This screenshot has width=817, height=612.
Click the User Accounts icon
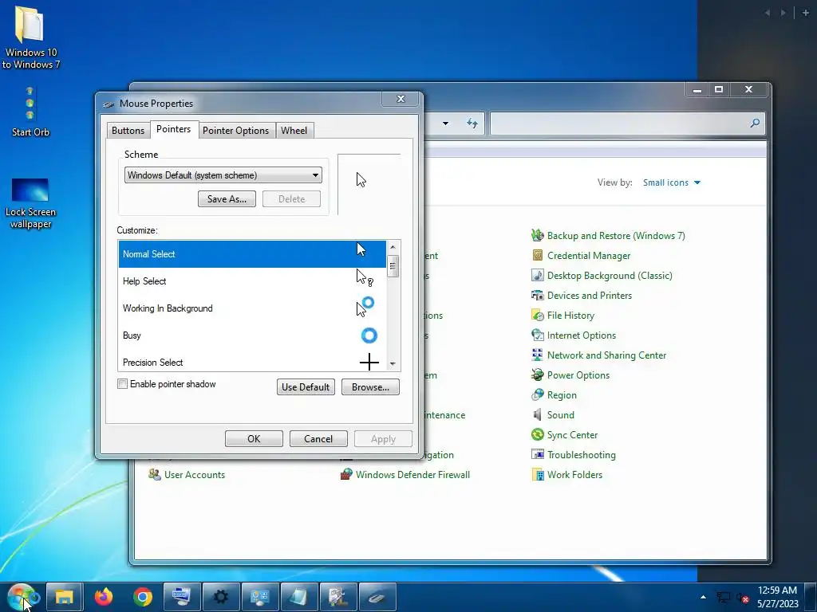coord(154,475)
